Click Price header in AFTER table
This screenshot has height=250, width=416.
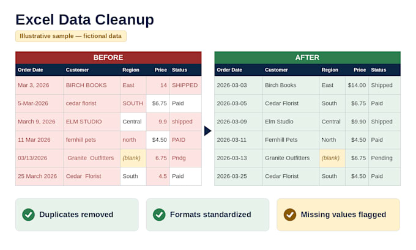(360, 70)
